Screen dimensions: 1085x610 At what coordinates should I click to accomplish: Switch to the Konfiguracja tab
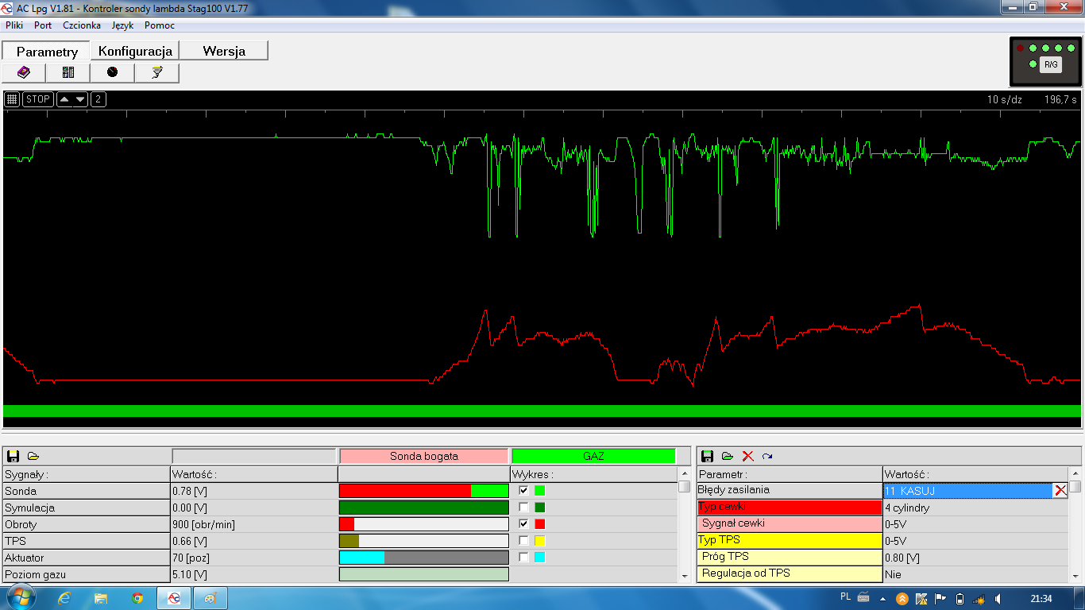click(135, 51)
